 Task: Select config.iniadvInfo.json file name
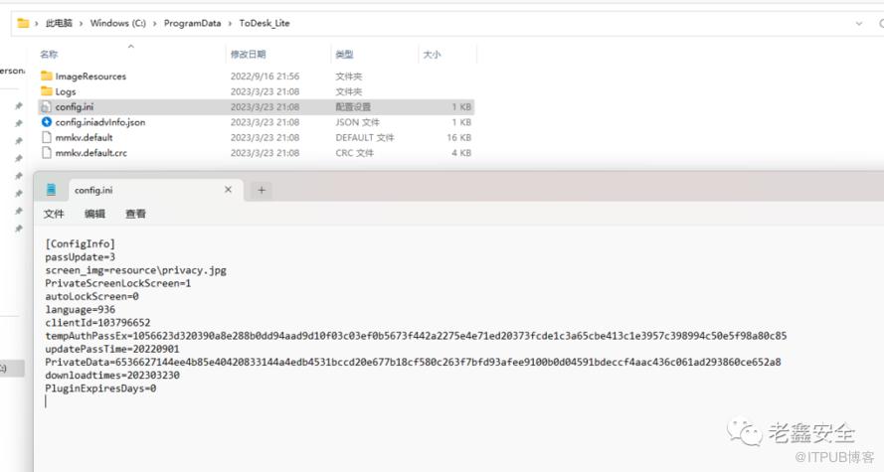click(x=100, y=121)
